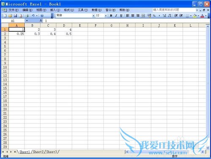Undo the last action

(33, 16)
